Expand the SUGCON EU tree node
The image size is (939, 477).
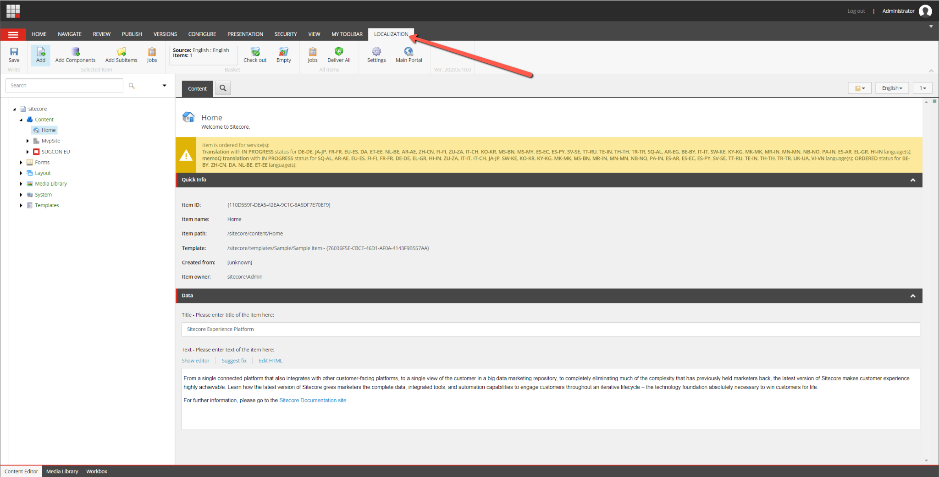tap(28, 152)
